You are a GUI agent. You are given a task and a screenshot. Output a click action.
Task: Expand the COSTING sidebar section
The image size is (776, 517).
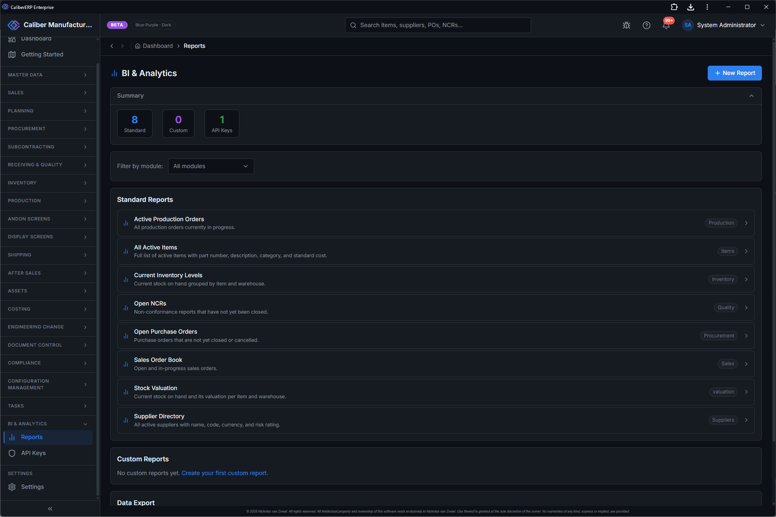click(x=48, y=309)
